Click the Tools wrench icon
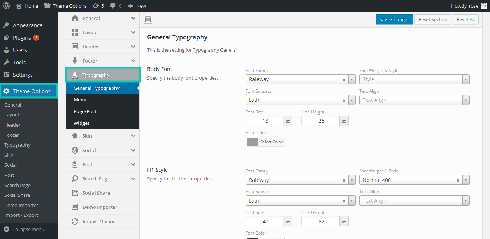 [7, 62]
